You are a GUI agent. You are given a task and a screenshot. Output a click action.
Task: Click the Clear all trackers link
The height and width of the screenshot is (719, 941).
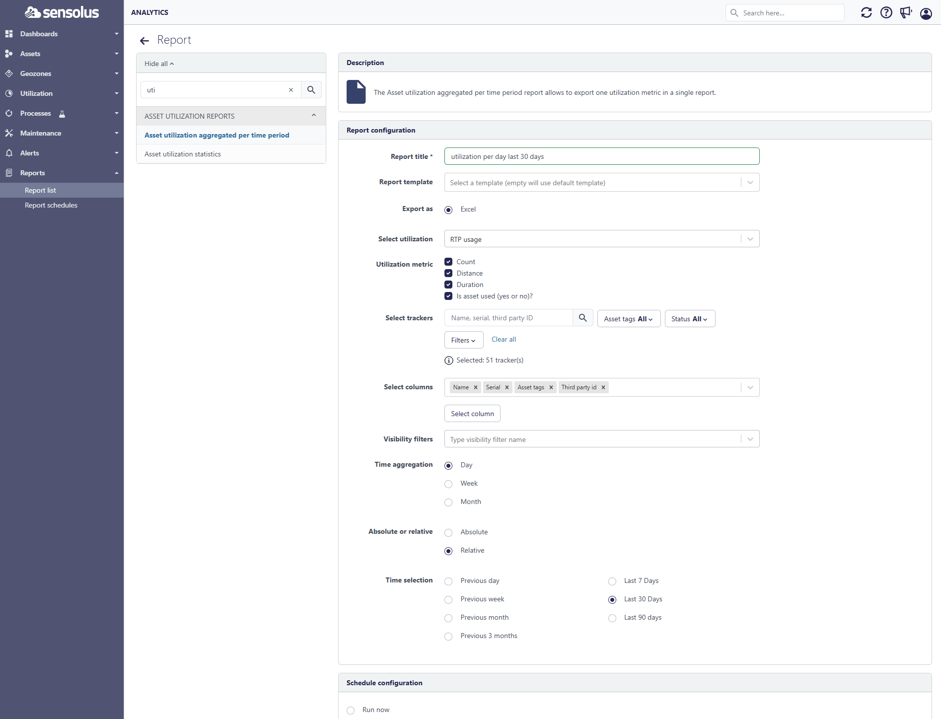click(x=504, y=339)
